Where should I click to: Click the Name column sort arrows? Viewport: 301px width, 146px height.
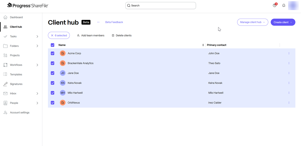[203, 45]
